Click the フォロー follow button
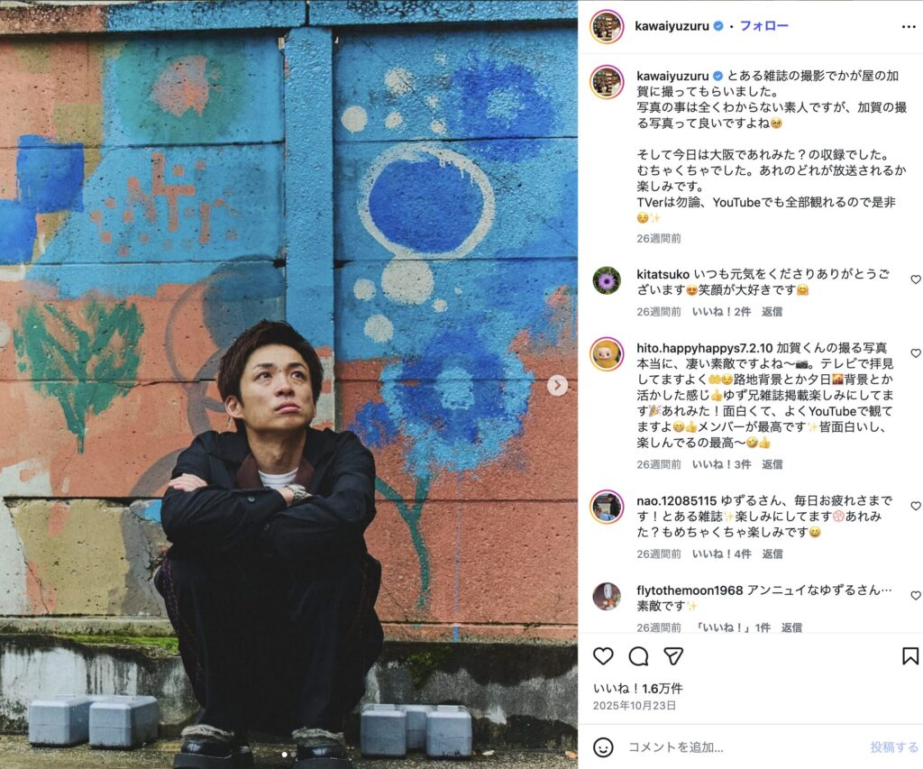Viewport: 923px width, 769px height. 763,26
